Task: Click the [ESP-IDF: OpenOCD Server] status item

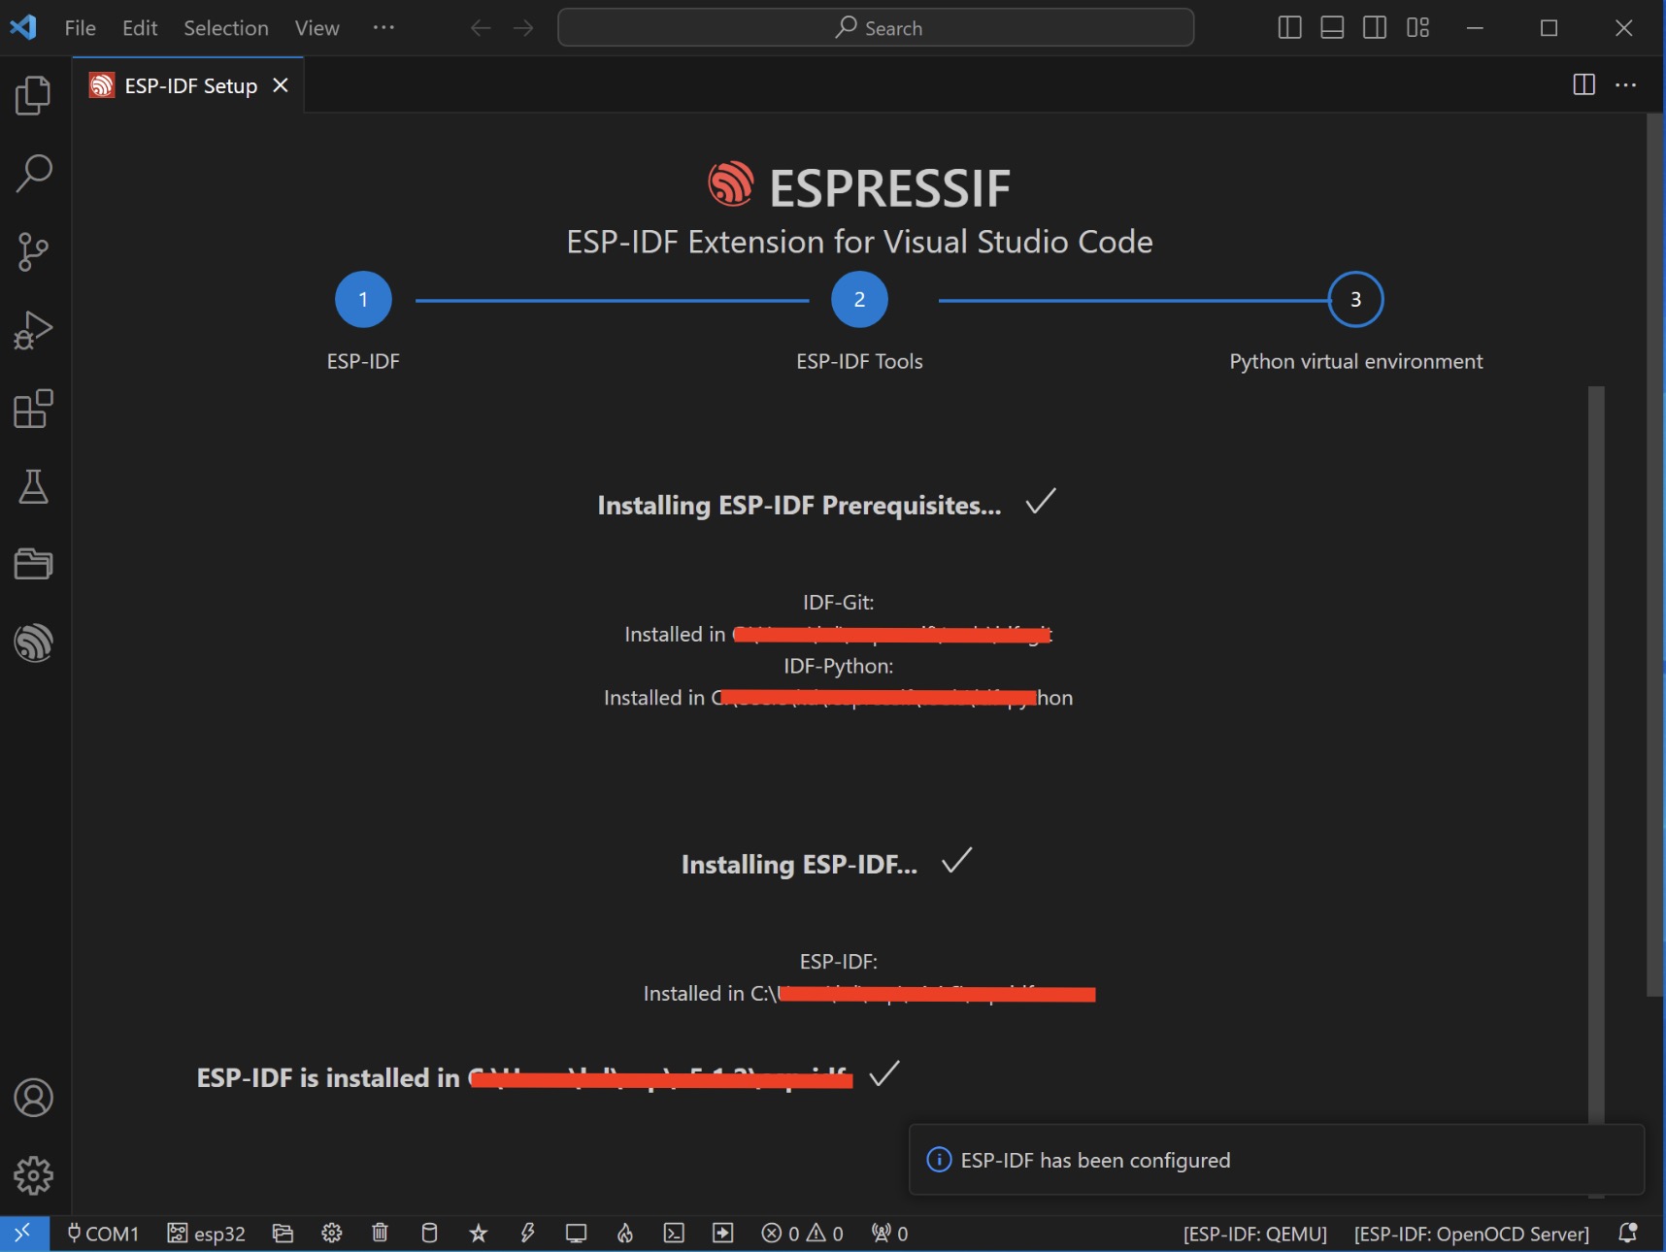Action: (1472, 1234)
